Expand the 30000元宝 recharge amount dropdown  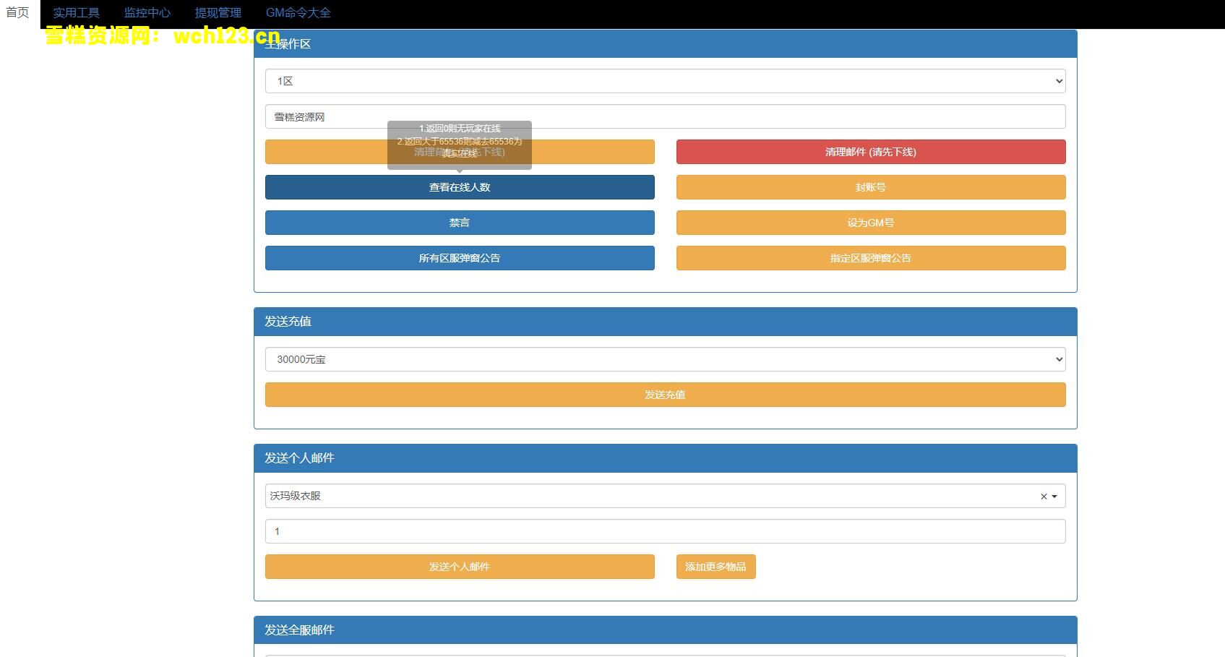point(664,359)
